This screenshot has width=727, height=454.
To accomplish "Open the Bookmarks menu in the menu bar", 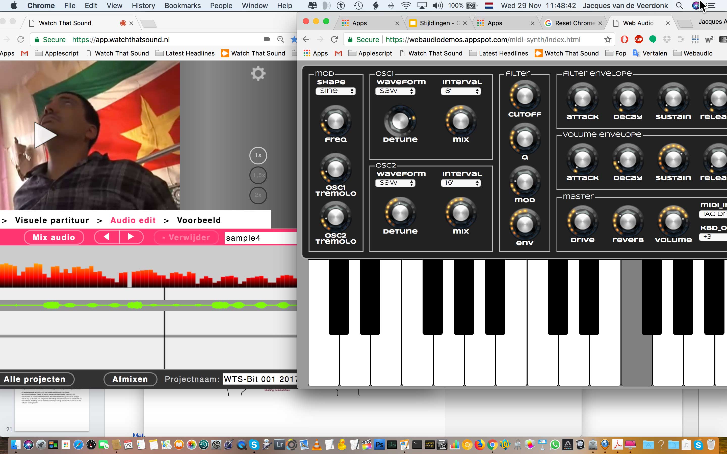I will [182, 6].
